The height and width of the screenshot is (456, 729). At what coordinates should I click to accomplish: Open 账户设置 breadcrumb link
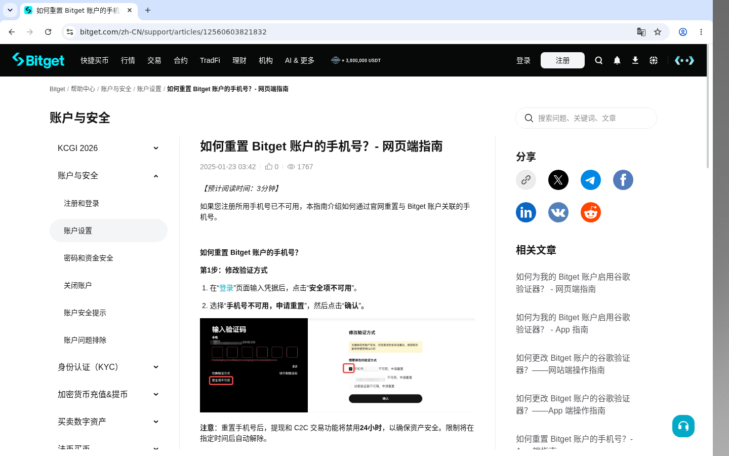click(149, 89)
